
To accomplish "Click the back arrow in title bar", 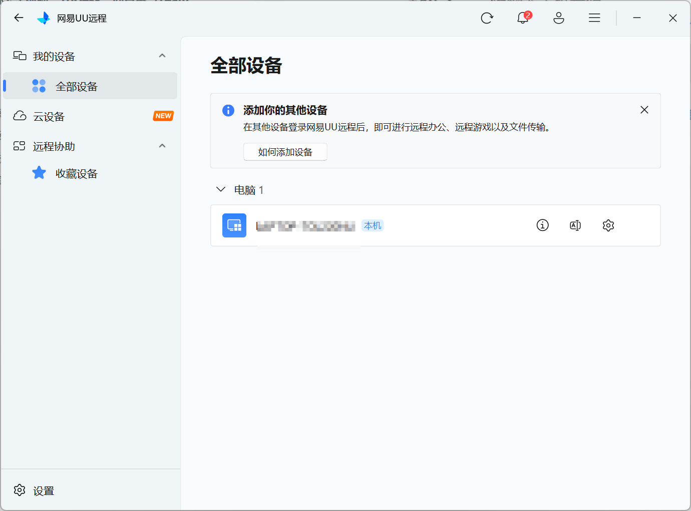I will pyautogui.click(x=19, y=18).
